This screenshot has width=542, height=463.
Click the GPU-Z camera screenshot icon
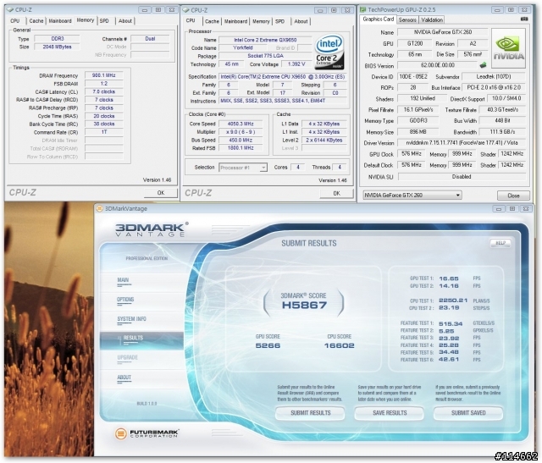coord(524,19)
